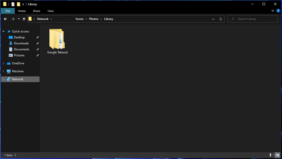Open the dropdown arrow after Photos breadcrumb

tap(101, 19)
